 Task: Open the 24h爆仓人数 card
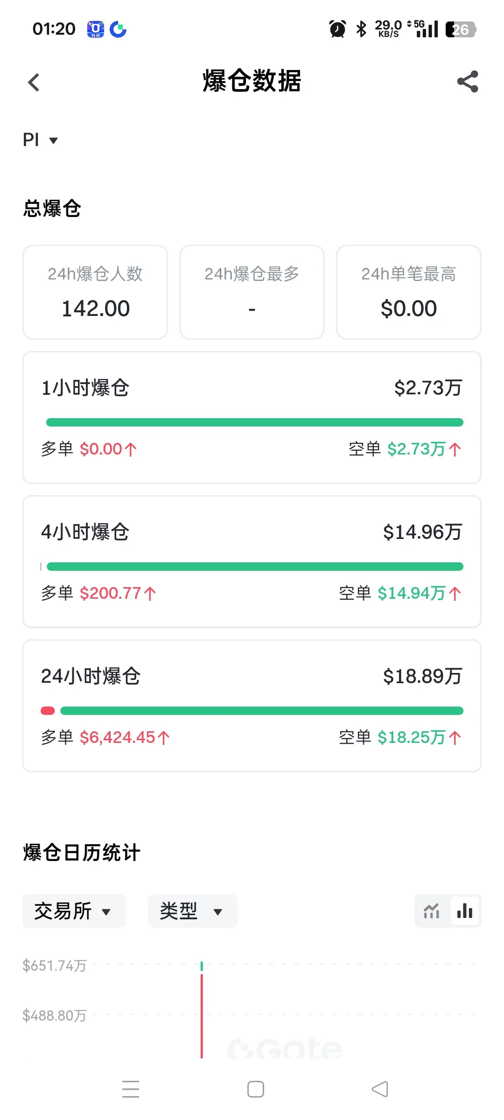(x=95, y=292)
